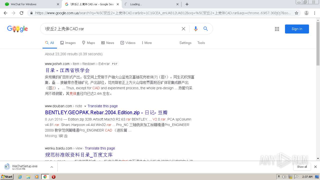
Task: Click the action center flag tray icon
Action: coord(296,177)
